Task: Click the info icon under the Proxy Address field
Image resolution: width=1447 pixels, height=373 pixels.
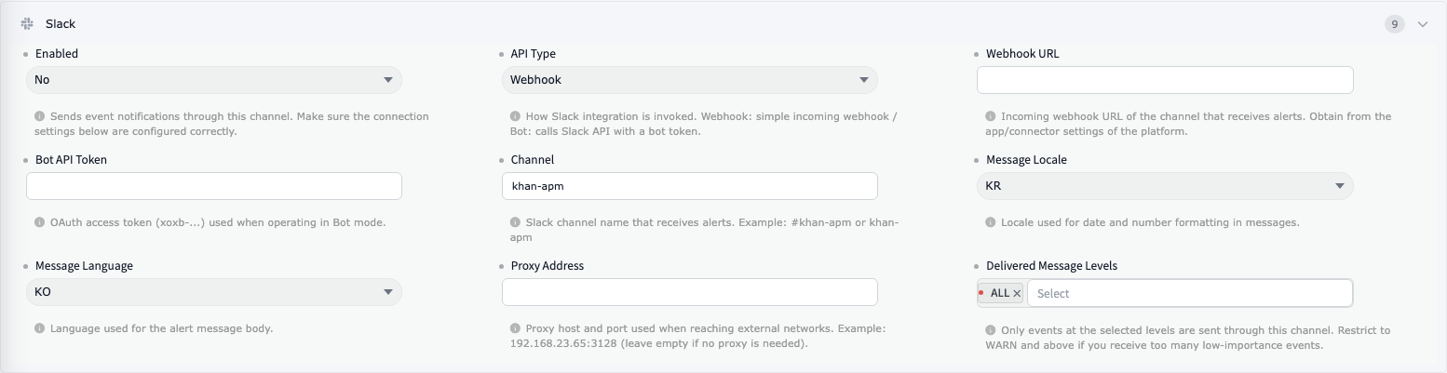Action: [516, 329]
